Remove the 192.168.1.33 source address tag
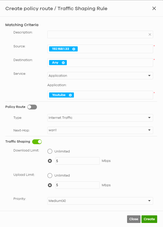Image resolution: width=163 pixels, height=227 pixels. pos(74,49)
